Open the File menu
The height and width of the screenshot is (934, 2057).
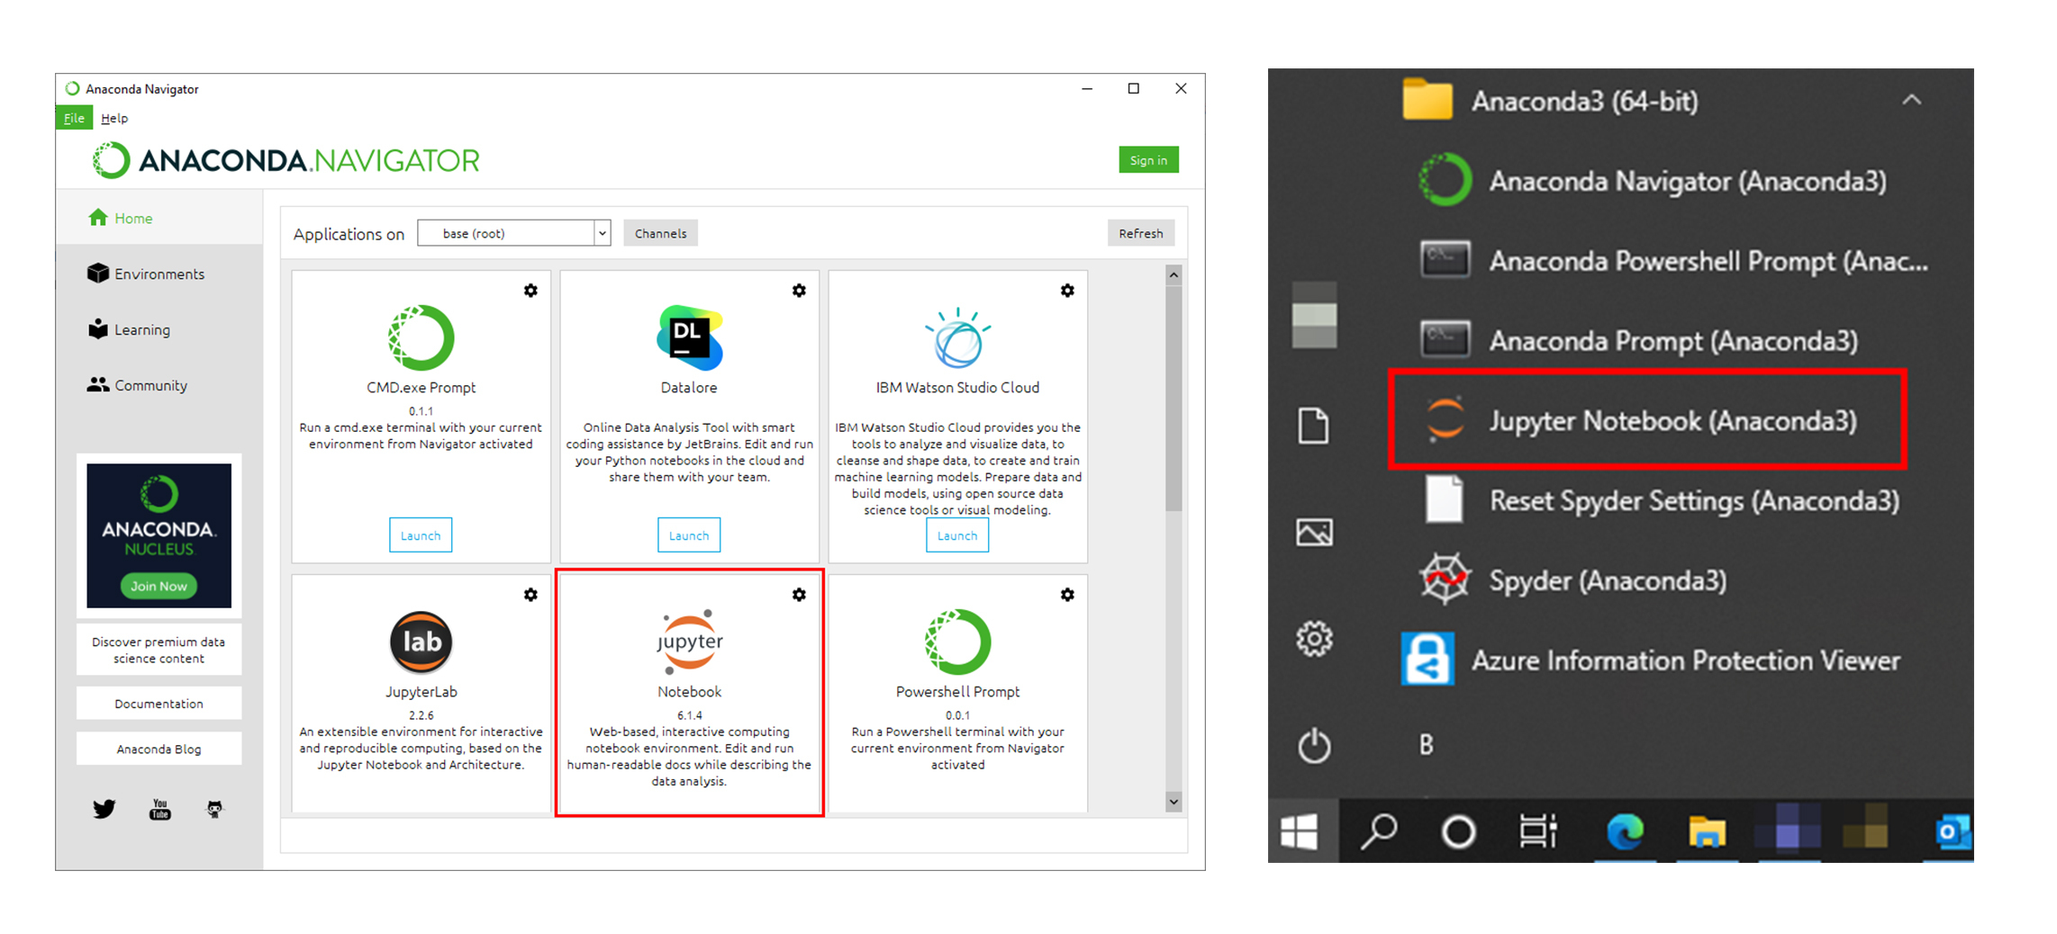click(x=74, y=118)
